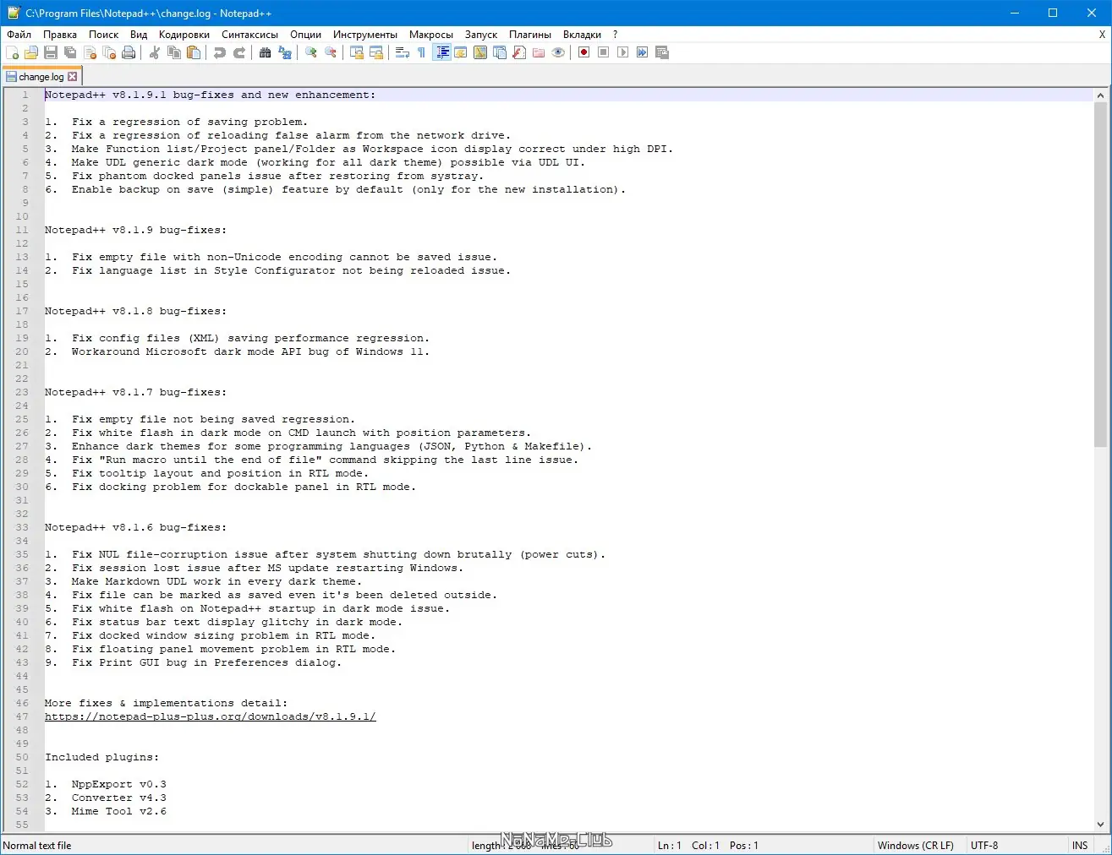Start macro recording with the red dot icon
Screen dimensions: 1112x855
tap(584, 52)
